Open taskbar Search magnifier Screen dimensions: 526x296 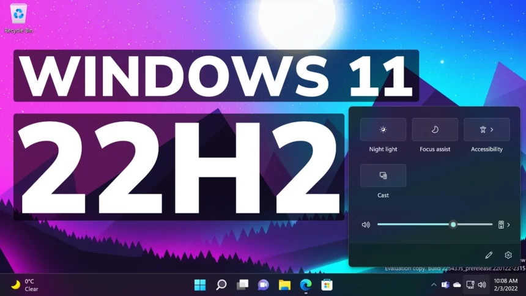point(221,284)
